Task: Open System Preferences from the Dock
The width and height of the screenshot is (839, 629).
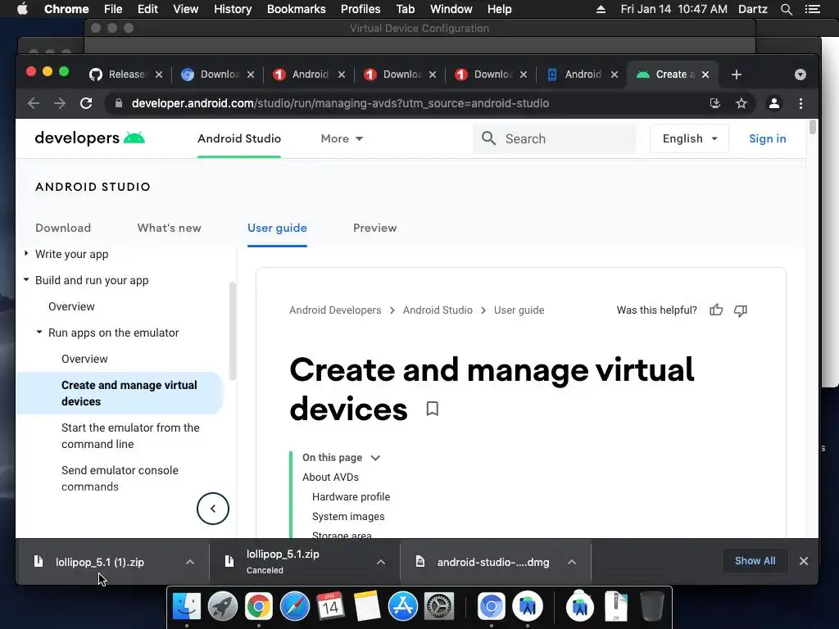Action: [x=439, y=606]
